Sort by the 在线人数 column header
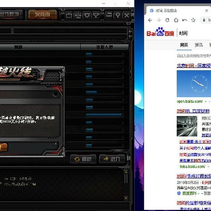211x211 pixels. click(x=104, y=47)
